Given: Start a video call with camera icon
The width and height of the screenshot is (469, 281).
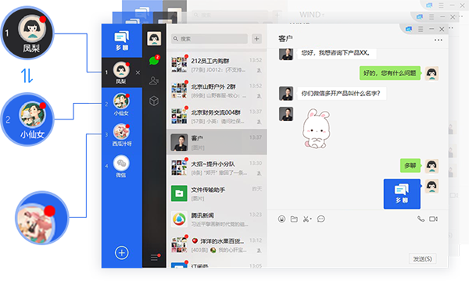Looking at the screenshot, I should pos(433,219).
